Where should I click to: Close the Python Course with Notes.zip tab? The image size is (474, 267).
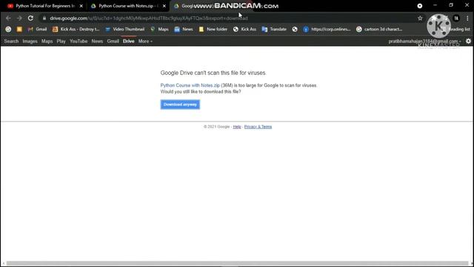(164, 6)
